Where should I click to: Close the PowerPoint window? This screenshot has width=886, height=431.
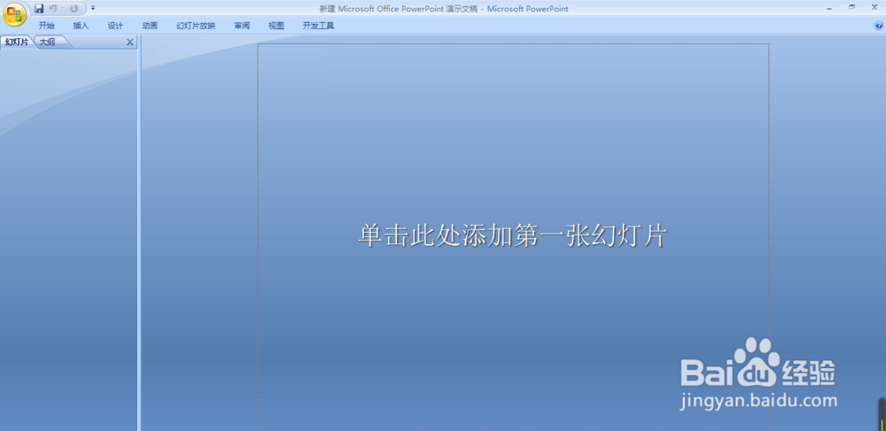coord(874,7)
